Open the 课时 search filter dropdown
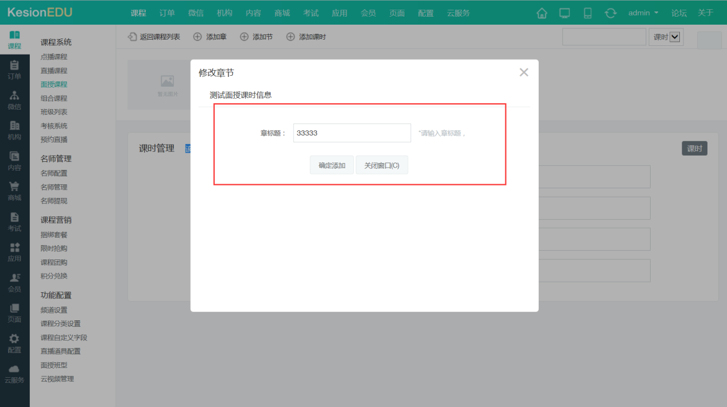Image resolution: width=727 pixels, height=407 pixels. (x=666, y=36)
